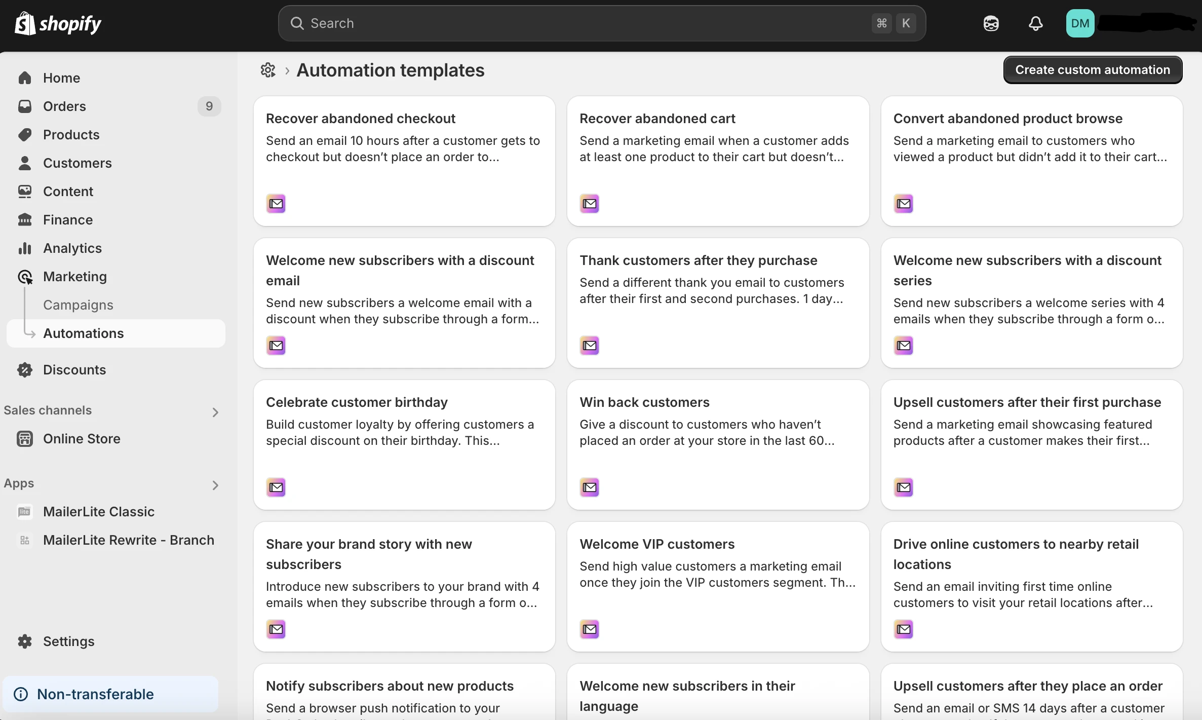Open MailerLite Classic app link
This screenshot has height=720, width=1202.
click(x=99, y=512)
